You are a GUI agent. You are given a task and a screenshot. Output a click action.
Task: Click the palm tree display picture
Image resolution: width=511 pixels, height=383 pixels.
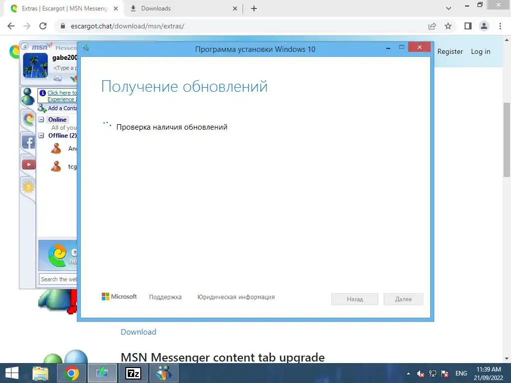(x=35, y=65)
